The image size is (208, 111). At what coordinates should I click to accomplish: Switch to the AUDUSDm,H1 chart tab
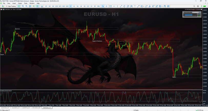click(x=5, y=108)
